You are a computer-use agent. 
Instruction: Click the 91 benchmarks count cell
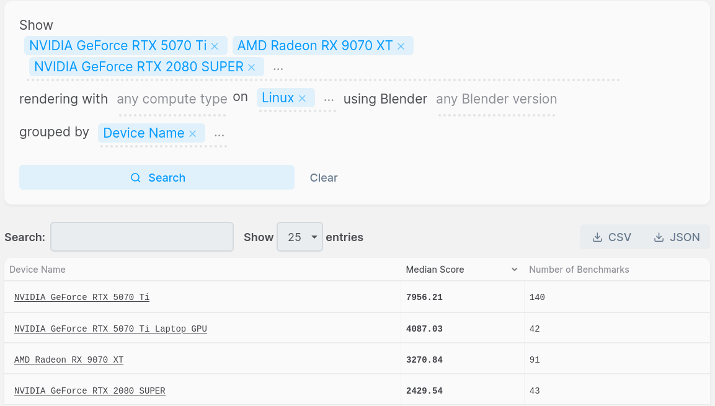[x=617, y=359]
